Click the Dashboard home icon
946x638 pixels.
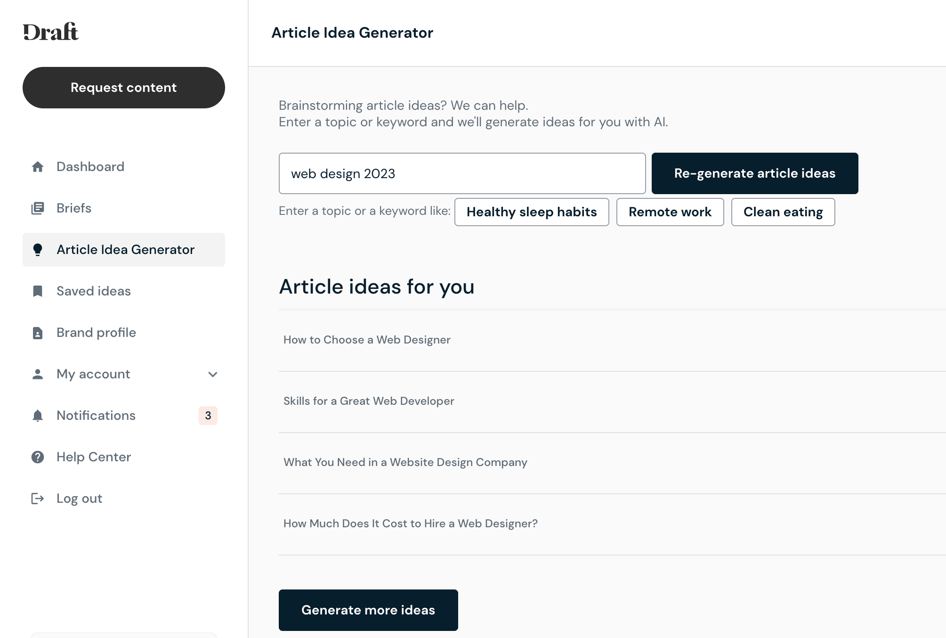(x=38, y=167)
